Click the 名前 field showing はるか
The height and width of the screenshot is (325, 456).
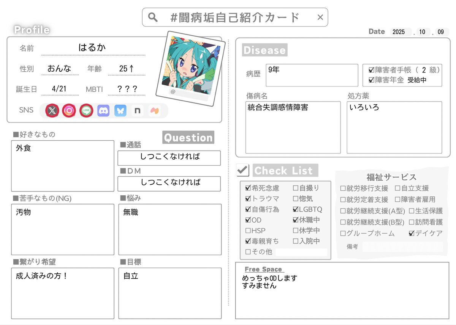[93, 48]
